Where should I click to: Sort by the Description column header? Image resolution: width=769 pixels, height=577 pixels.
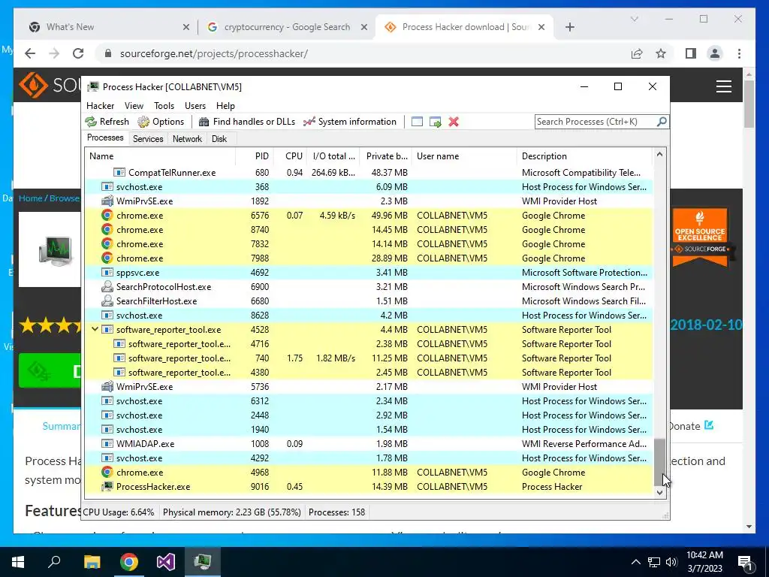pyautogui.click(x=584, y=156)
